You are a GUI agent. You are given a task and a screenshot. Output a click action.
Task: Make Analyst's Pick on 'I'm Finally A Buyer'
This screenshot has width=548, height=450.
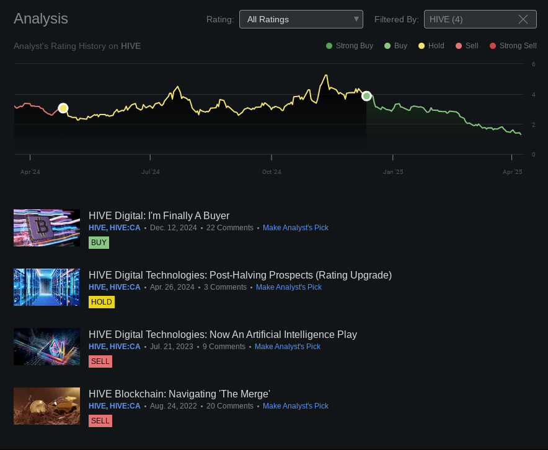tap(296, 228)
